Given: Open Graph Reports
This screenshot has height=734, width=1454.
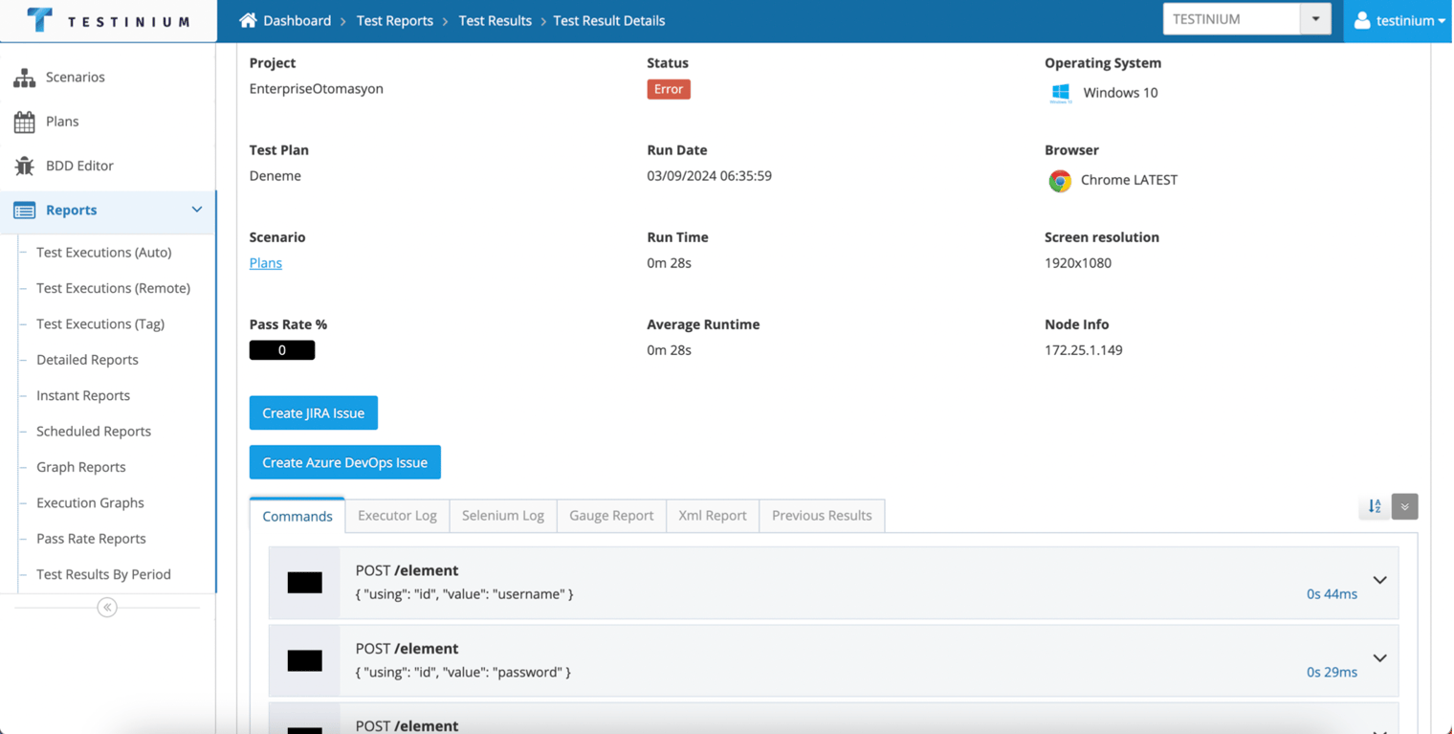Looking at the screenshot, I should (x=81, y=467).
